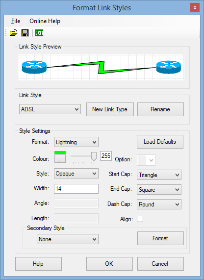This screenshot has height=280, width=204.
Task: Open the File menu
Action: pos(16,21)
